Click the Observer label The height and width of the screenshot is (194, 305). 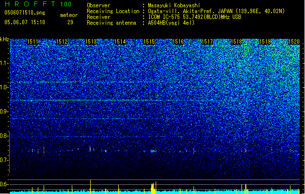tap(98, 5)
